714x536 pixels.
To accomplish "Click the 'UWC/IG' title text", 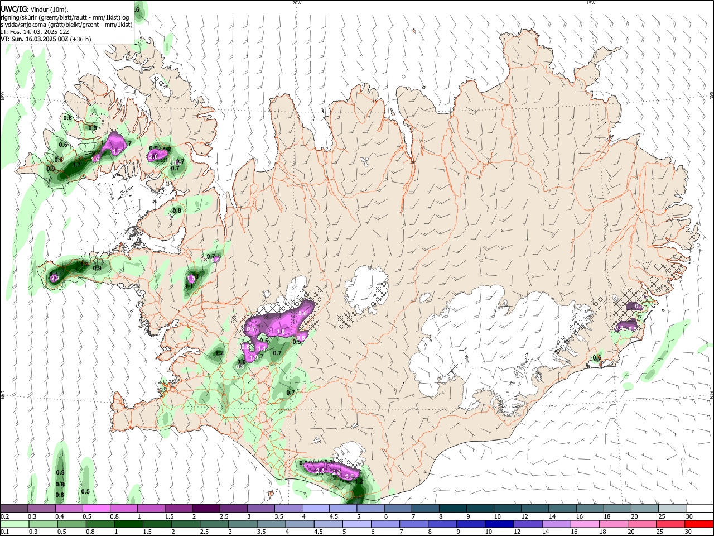I will 13,9.
